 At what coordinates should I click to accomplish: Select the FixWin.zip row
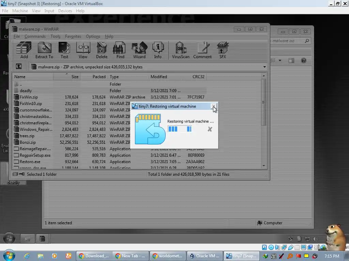[109, 97]
